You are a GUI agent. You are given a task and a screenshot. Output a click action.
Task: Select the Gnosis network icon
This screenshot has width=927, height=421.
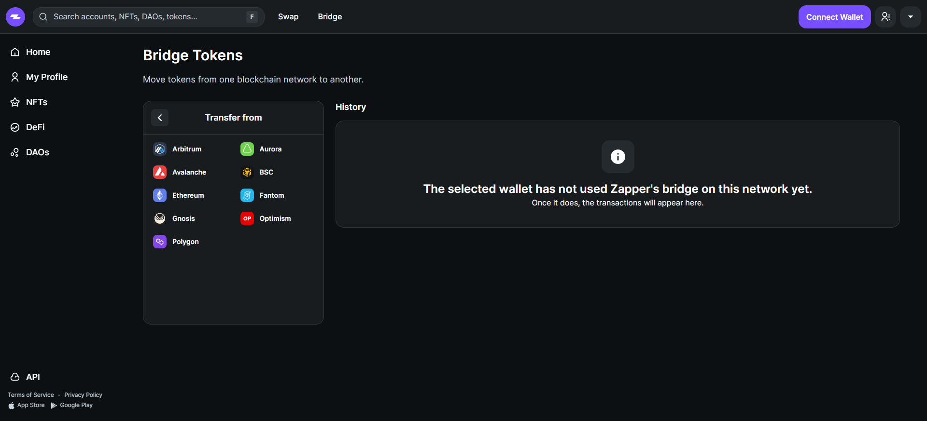pyautogui.click(x=160, y=218)
